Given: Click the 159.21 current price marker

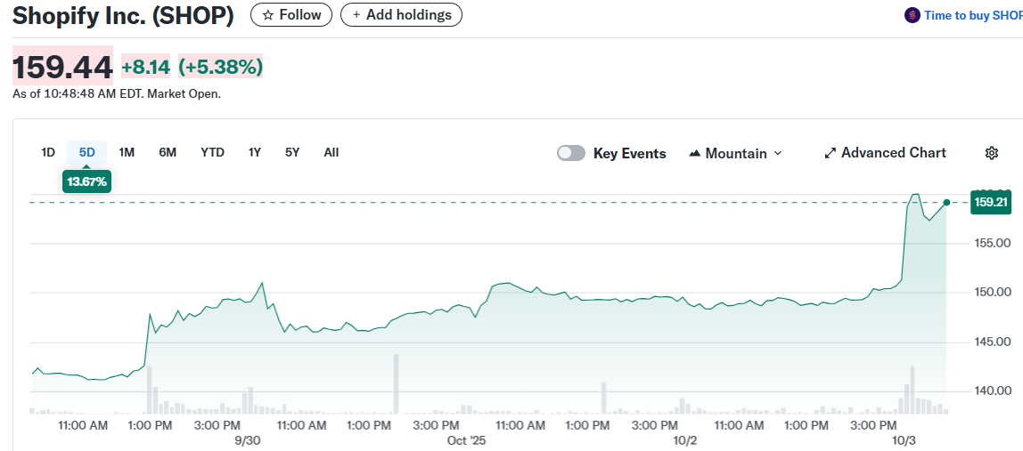Looking at the screenshot, I should [x=991, y=203].
